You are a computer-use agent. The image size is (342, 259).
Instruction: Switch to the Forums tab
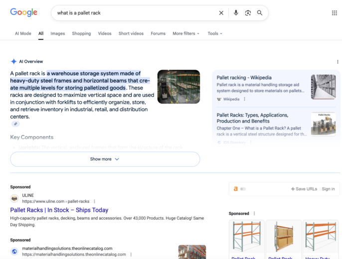tap(158, 33)
